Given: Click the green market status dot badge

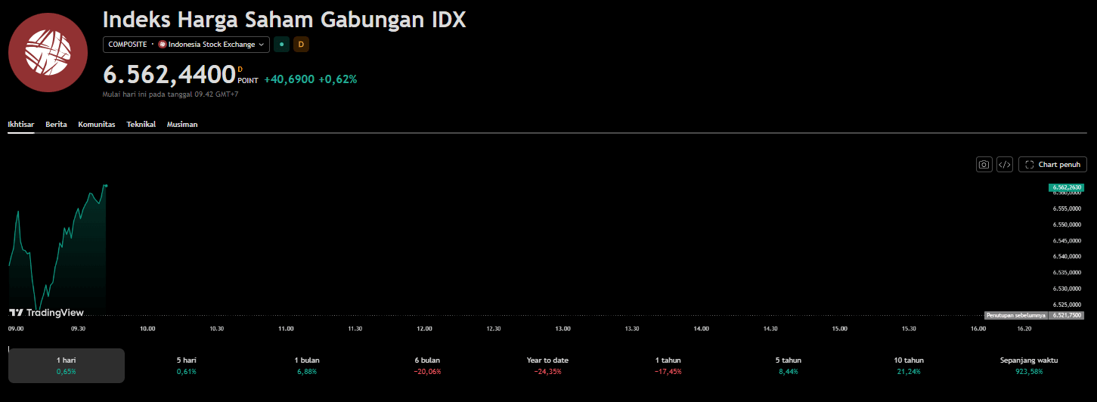Looking at the screenshot, I should point(281,45).
